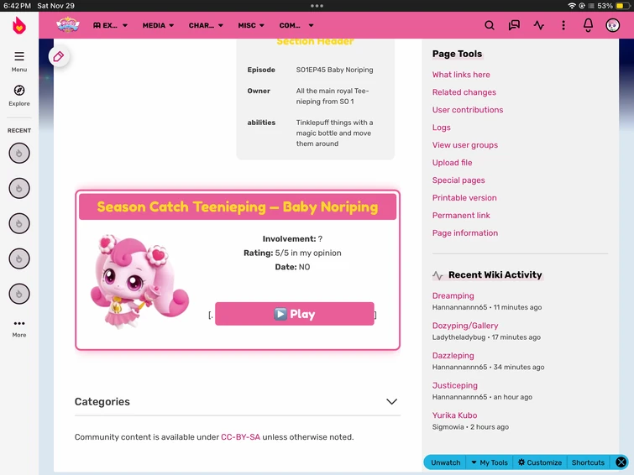
Task: Open the Fandom flame logo home
Action: coord(19,25)
